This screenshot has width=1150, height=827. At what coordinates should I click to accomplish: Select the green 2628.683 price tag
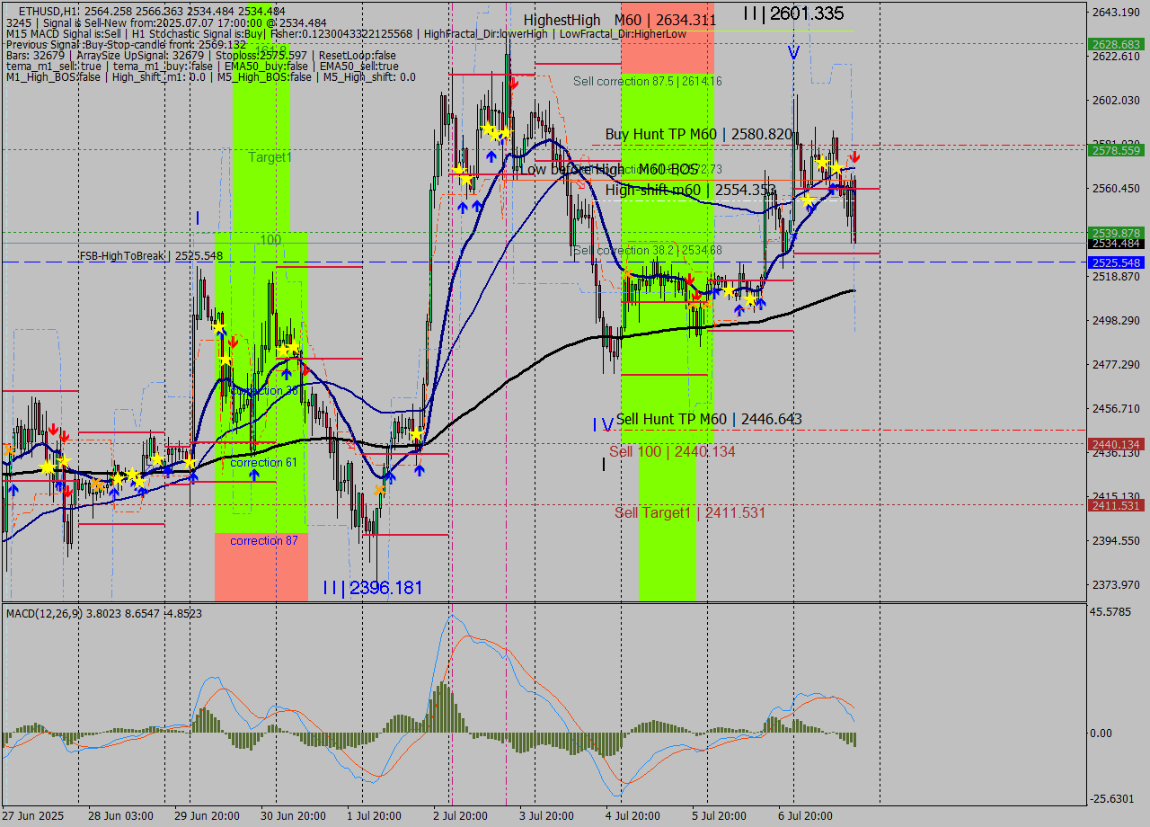[x=1115, y=44]
